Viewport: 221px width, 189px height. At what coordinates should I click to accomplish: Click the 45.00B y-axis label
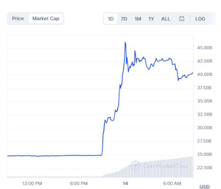(205, 48)
